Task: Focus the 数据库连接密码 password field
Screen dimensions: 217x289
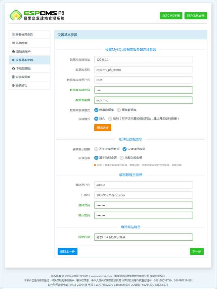Action: pyautogui.click(x=144, y=90)
